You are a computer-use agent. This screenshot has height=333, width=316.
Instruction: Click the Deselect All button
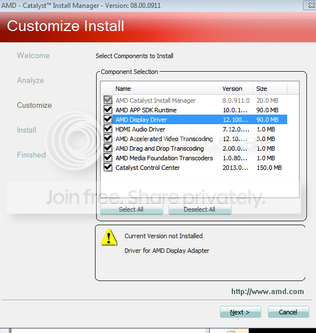coord(200,209)
